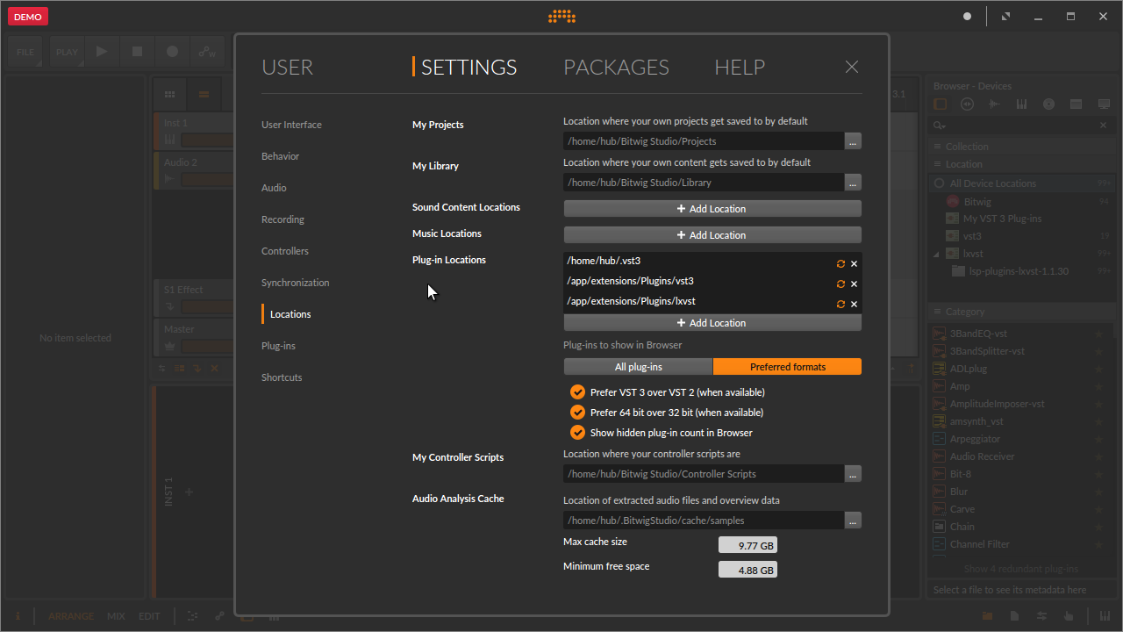Switch to the HELP tab
Screen dimensions: 1123x632
740,68
